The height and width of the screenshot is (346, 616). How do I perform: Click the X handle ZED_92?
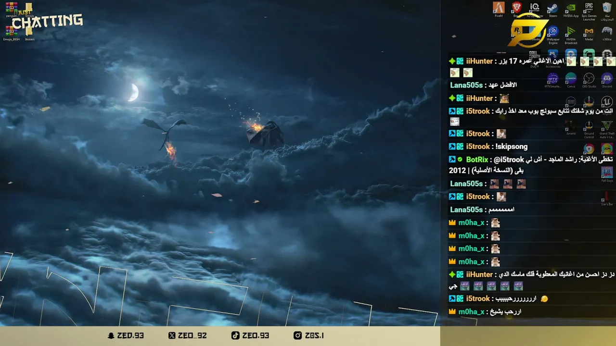187,335
